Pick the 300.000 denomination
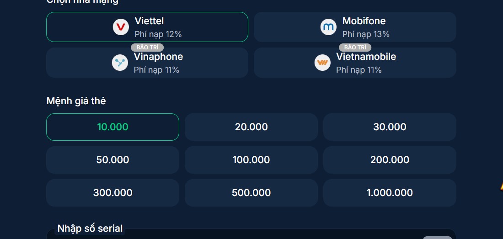This screenshot has height=239, width=503. click(x=112, y=193)
